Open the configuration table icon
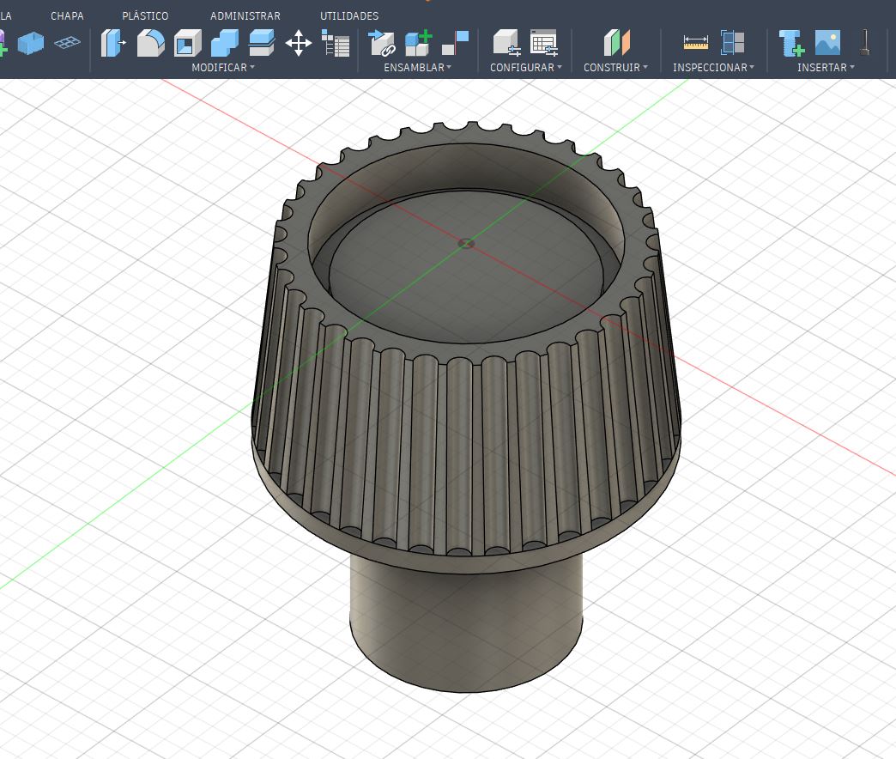Image resolution: width=896 pixels, height=759 pixels. (543, 43)
